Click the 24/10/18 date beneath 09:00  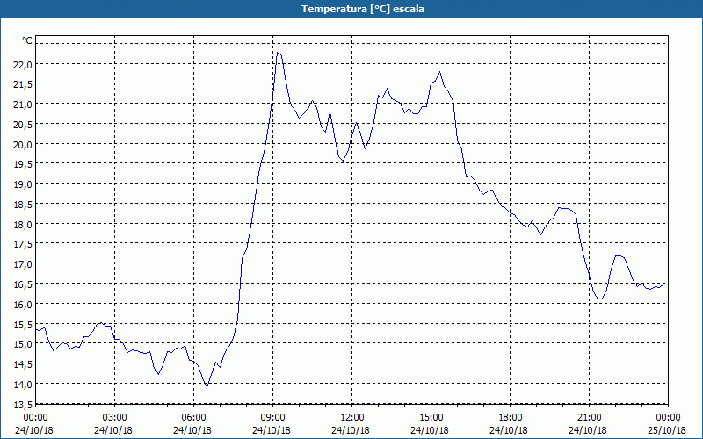pos(272,430)
